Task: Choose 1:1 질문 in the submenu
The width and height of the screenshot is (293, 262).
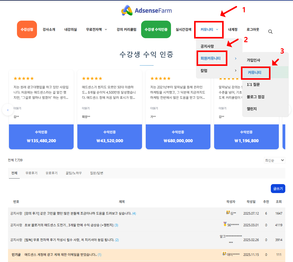Action: coord(253,85)
